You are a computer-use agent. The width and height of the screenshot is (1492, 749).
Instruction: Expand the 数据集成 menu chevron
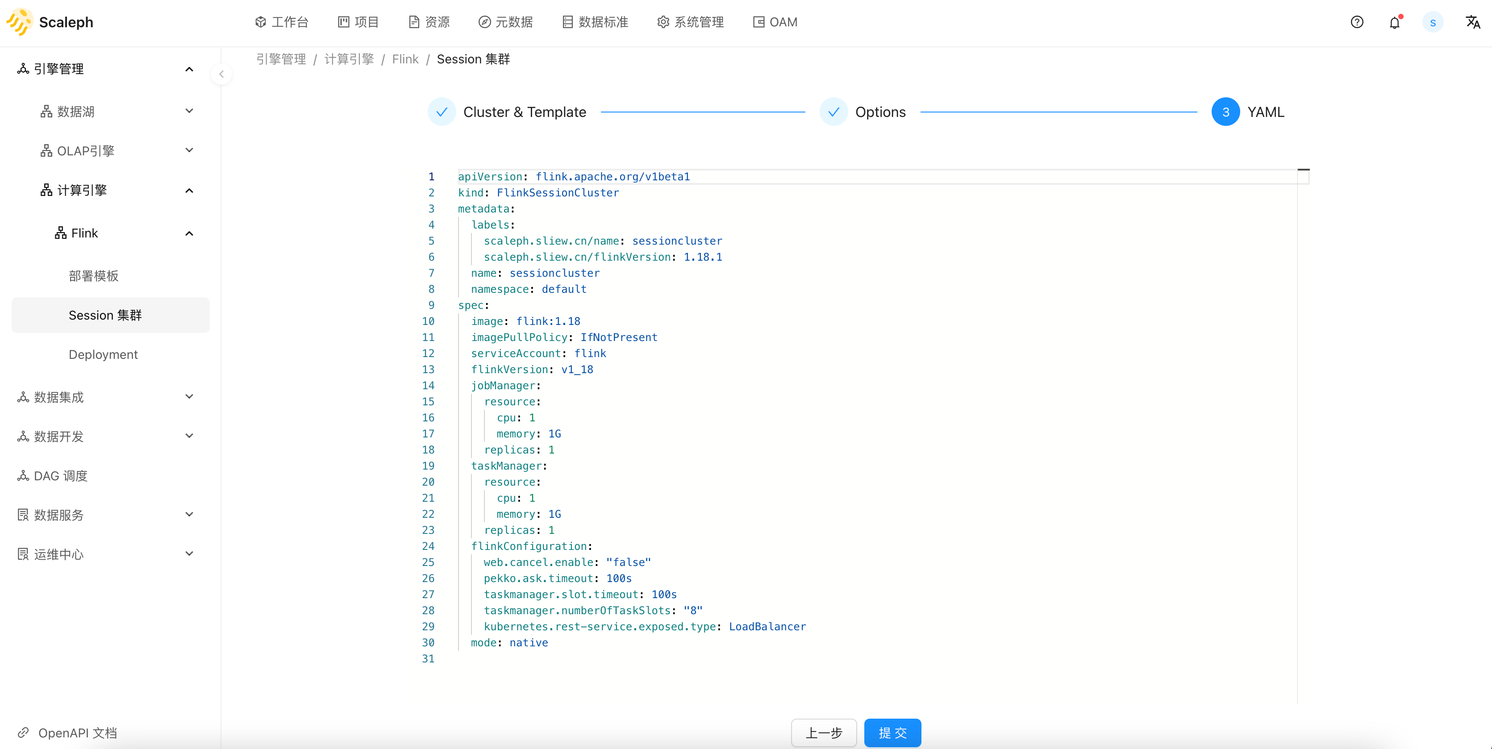click(x=189, y=396)
